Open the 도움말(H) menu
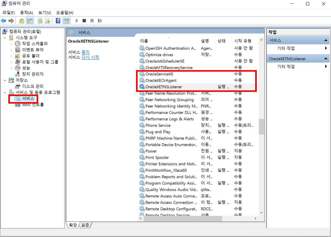Image resolution: width=331 pixels, height=237 pixels. pos(65,13)
